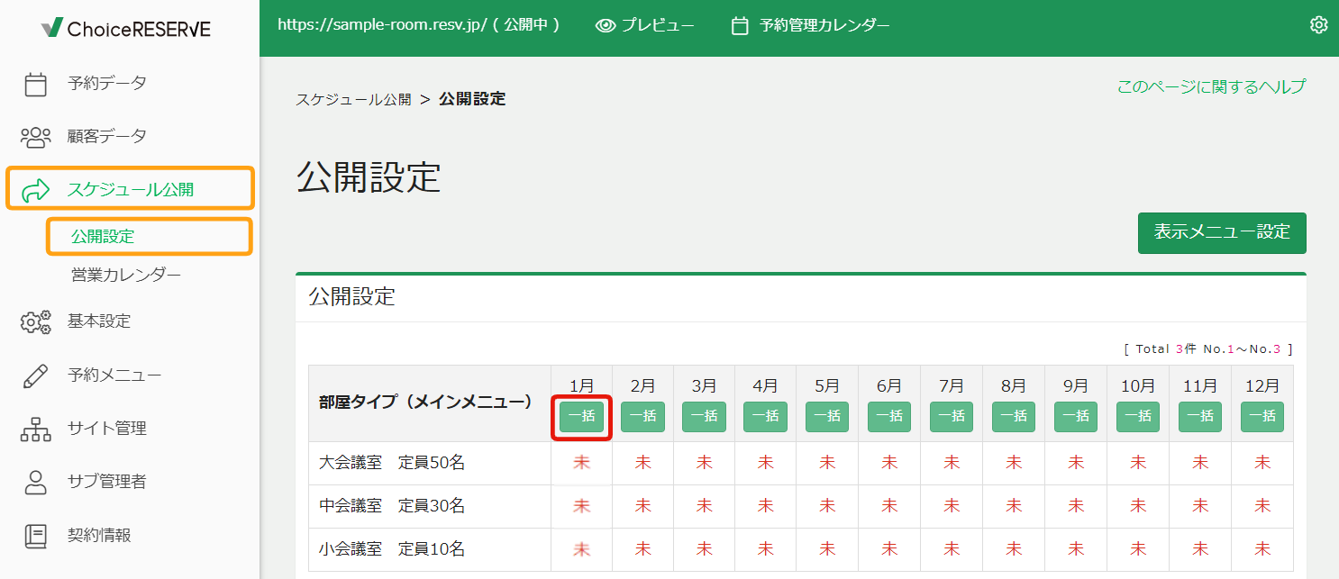Image resolution: width=1339 pixels, height=579 pixels.
Task: Click the 一括 button under 5月
Action: tap(827, 417)
